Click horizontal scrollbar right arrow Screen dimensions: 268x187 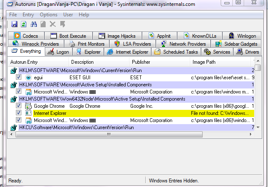[251, 134]
